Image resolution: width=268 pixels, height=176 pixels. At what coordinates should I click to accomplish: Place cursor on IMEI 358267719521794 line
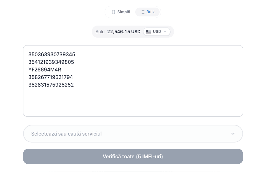(x=51, y=77)
